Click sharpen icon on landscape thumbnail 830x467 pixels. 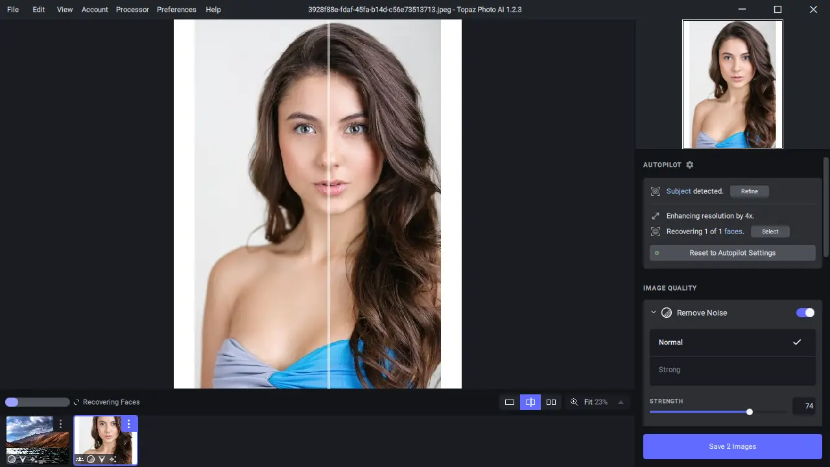tap(23, 459)
